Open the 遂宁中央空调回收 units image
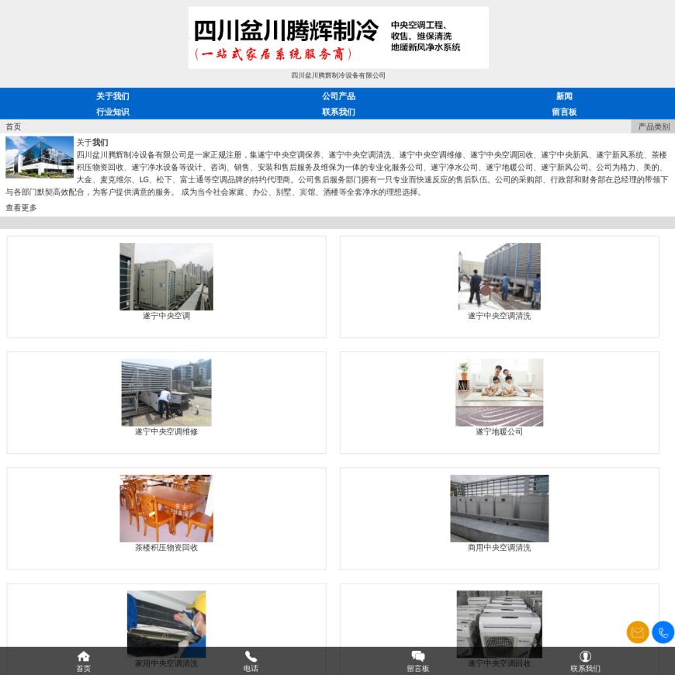 (500, 624)
